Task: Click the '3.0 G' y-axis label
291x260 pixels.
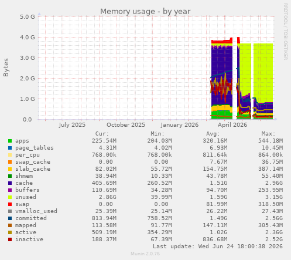Action: tap(28, 58)
